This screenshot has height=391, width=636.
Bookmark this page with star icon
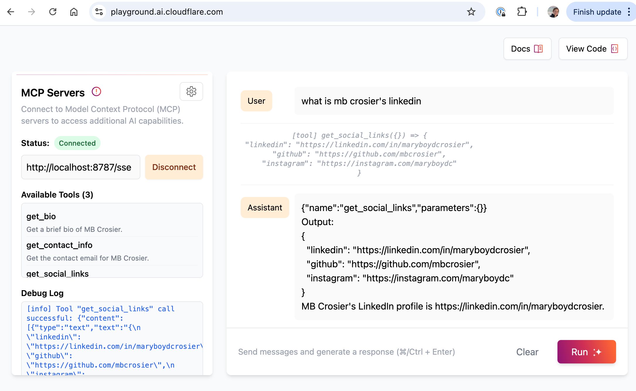[x=471, y=12]
